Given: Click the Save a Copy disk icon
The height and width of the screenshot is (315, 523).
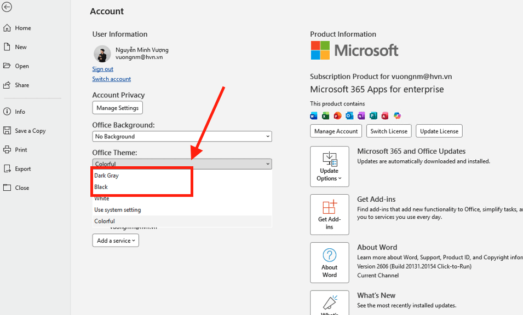Looking at the screenshot, I should point(7,131).
